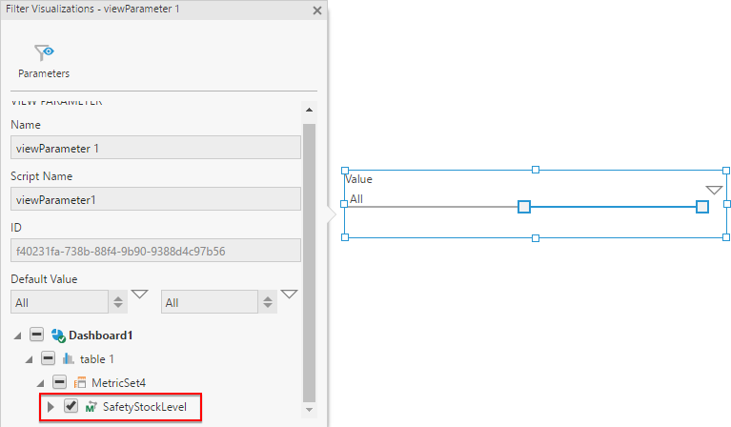Click the bottom-right corner handle of slider

726,237
